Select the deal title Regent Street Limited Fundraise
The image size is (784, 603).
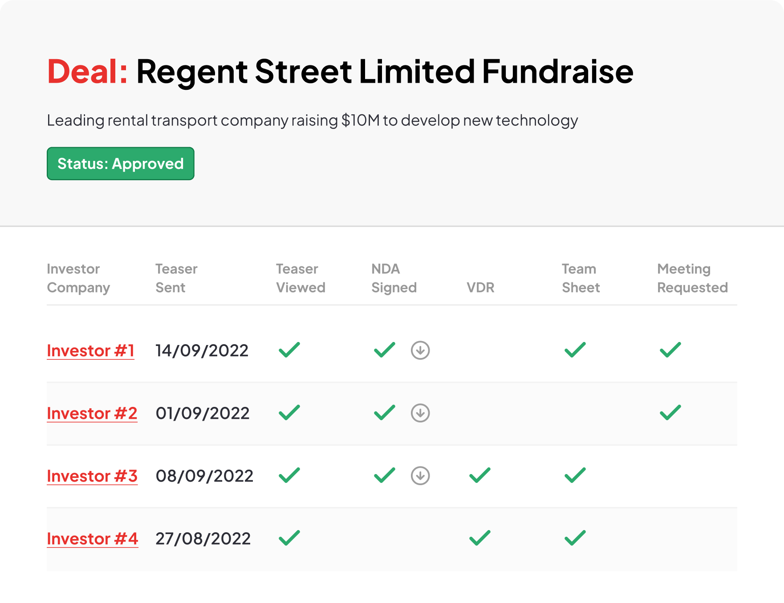point(385,72)
